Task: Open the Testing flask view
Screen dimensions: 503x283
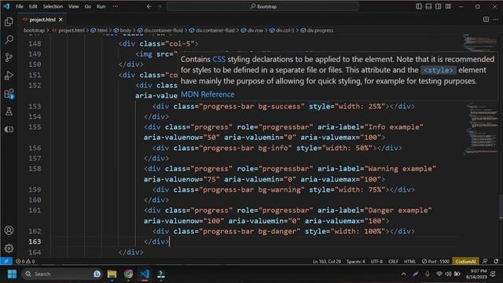Action: click(x=9, y=112)
